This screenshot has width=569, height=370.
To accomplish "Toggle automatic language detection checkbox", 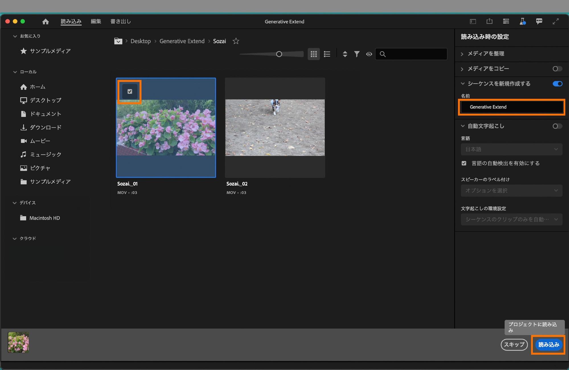I will point(464,163).
